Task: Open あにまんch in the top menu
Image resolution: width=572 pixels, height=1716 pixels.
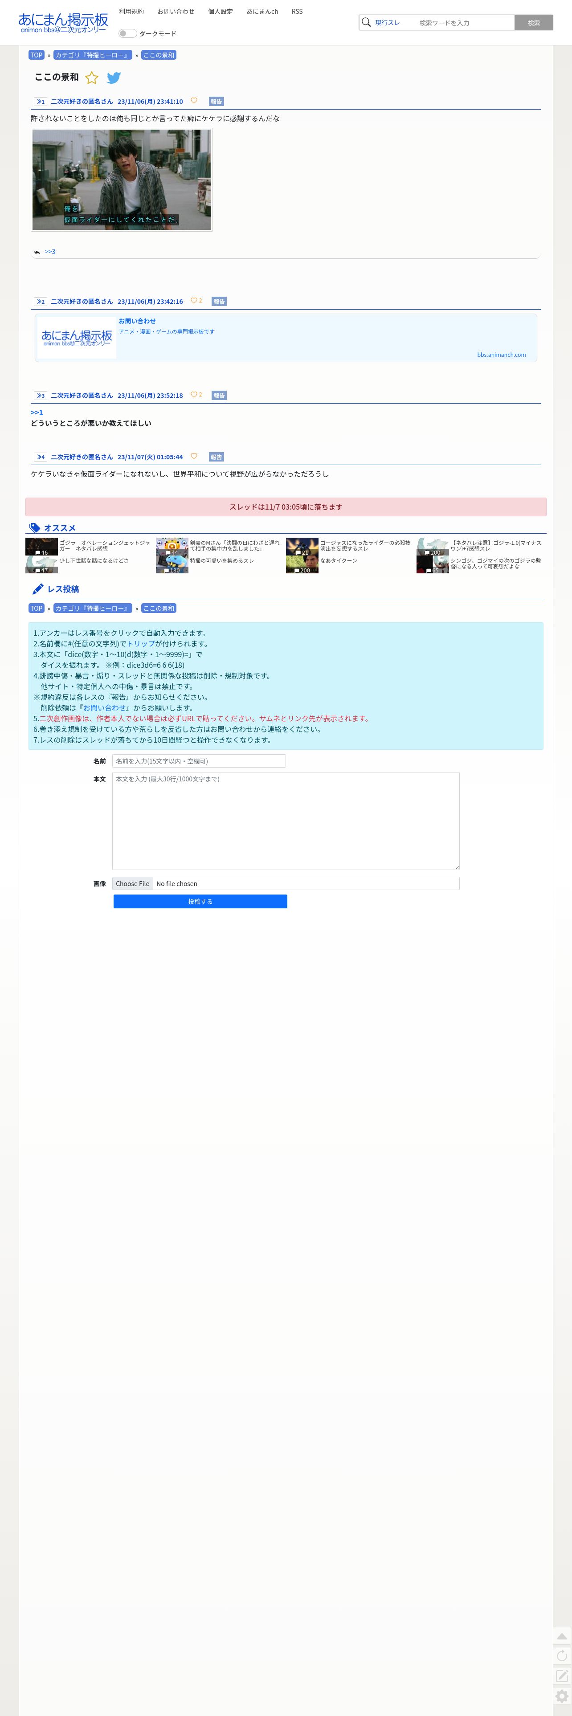Action: click(262, 11)
